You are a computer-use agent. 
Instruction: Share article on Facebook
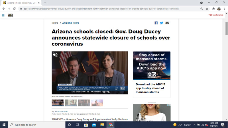pyautogui.click(x=156, y=23)
